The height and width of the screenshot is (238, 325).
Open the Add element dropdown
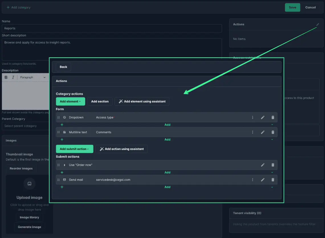70,101
